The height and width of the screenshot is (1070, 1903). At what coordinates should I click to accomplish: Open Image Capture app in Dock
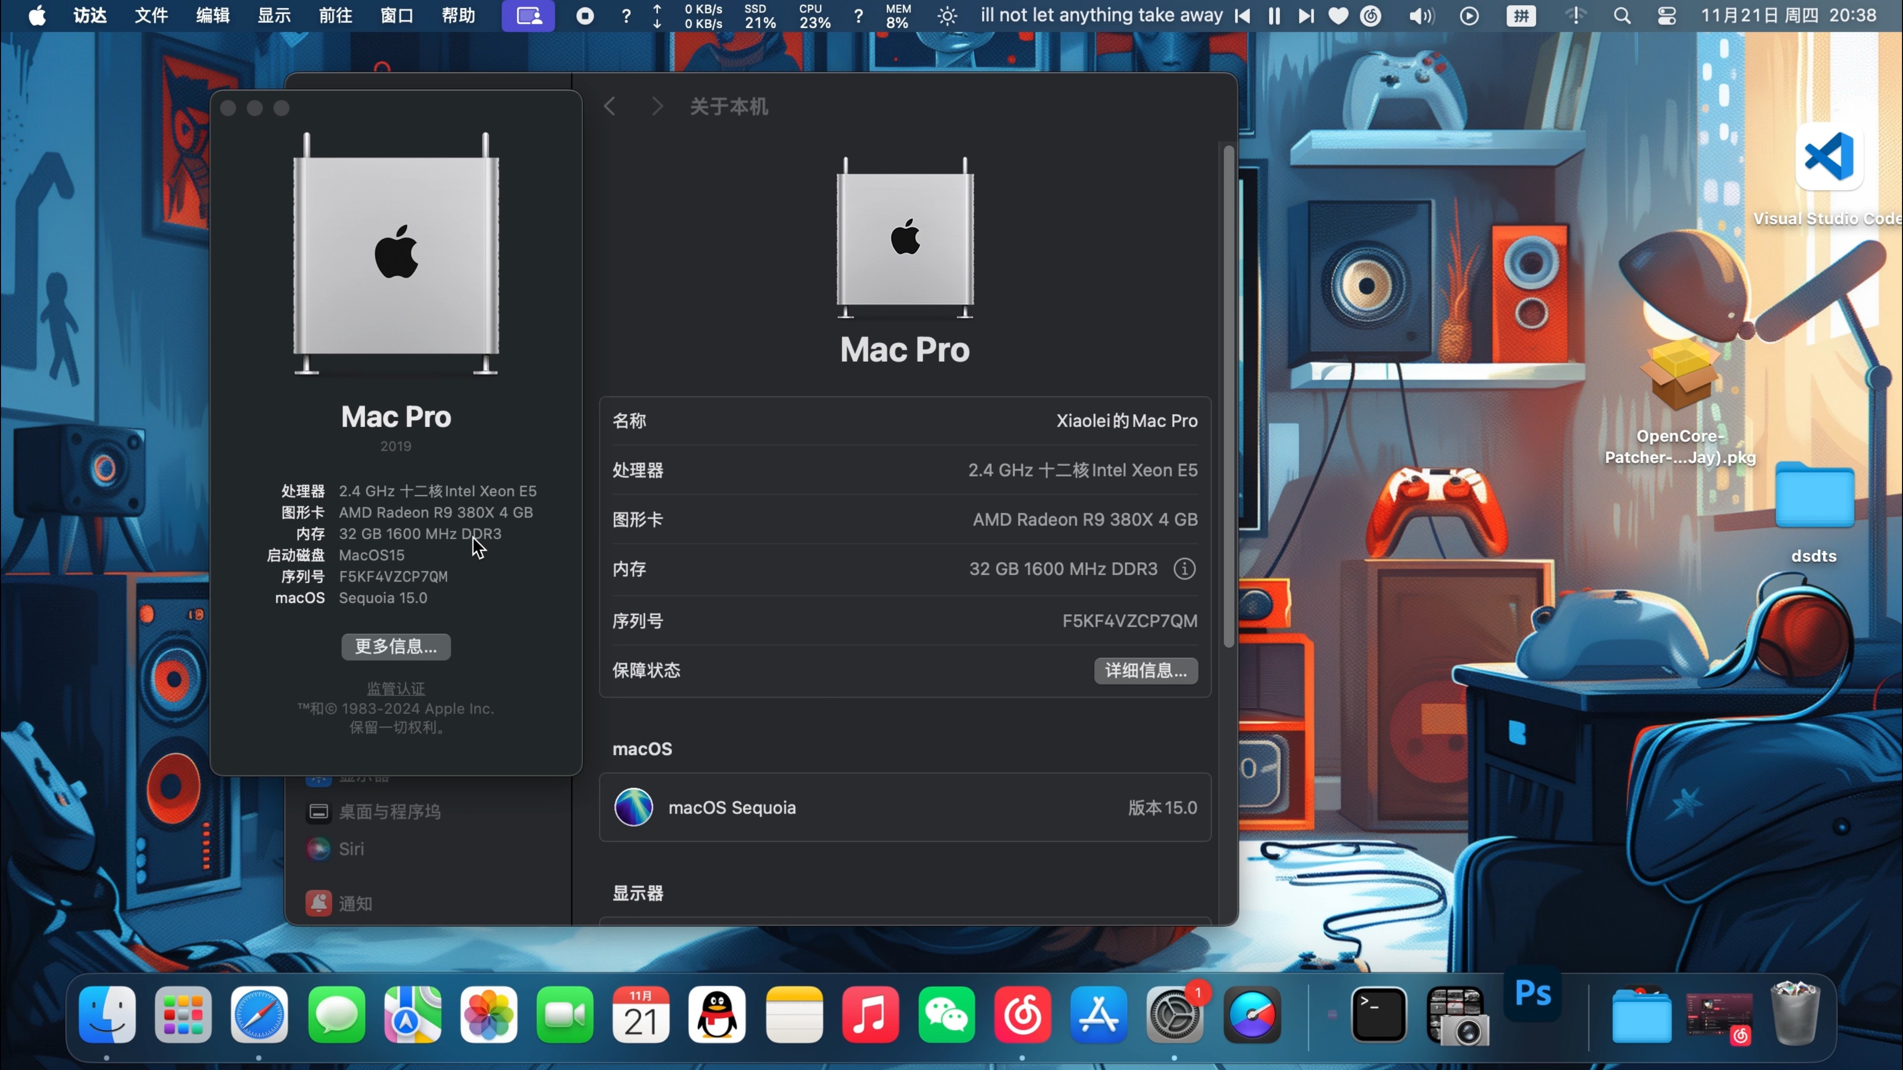(x=1457, y=1016)
